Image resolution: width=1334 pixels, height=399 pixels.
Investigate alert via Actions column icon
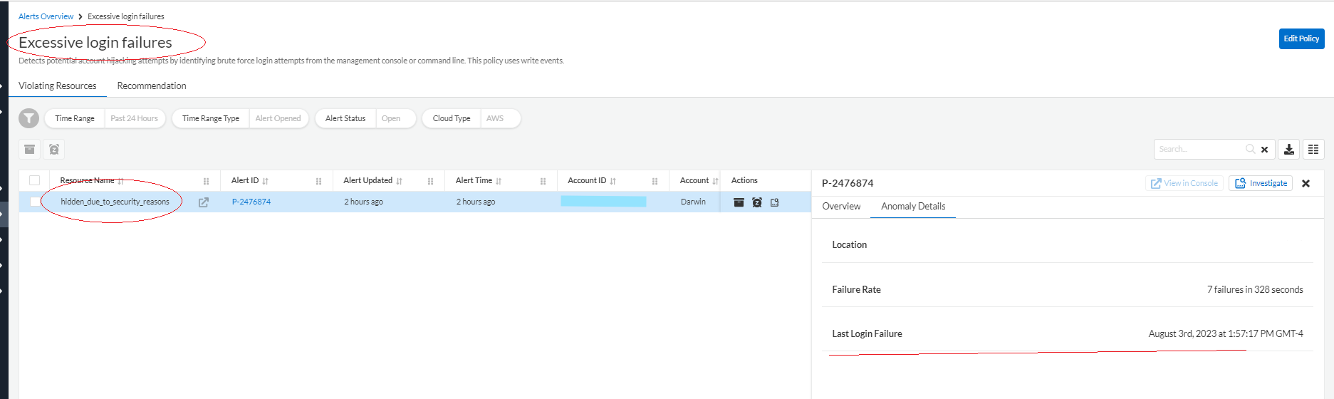click(775, 202)
